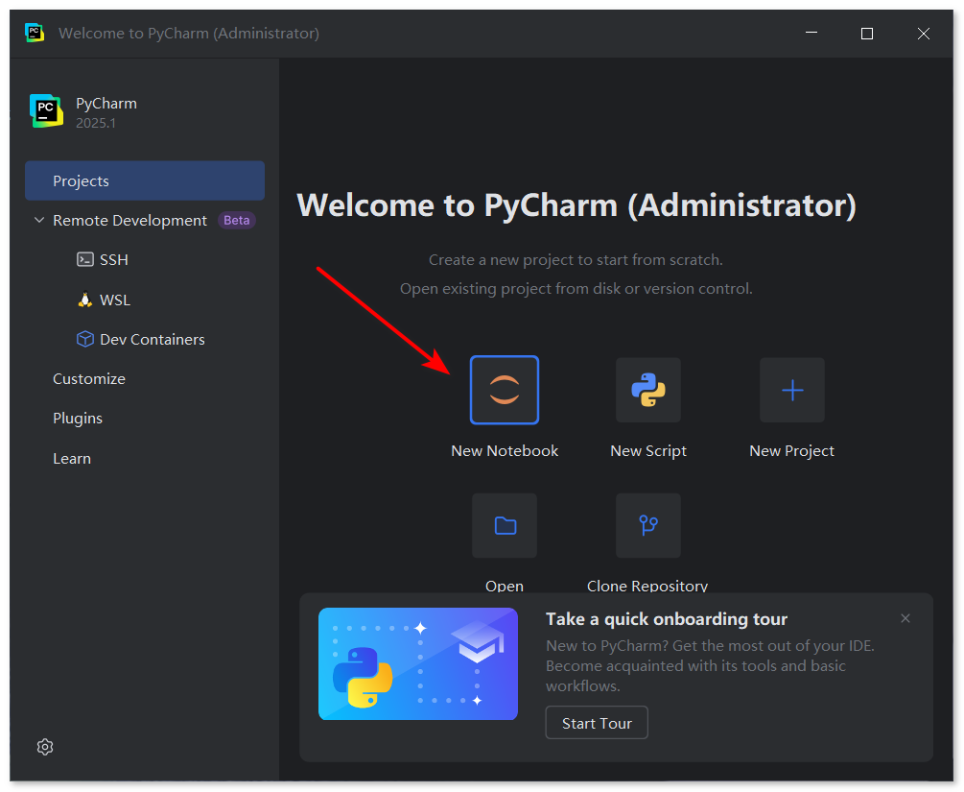This screenshot has height=792, width=964.
Task: Click the New Notebook label
Action: [x=505, y=450]
